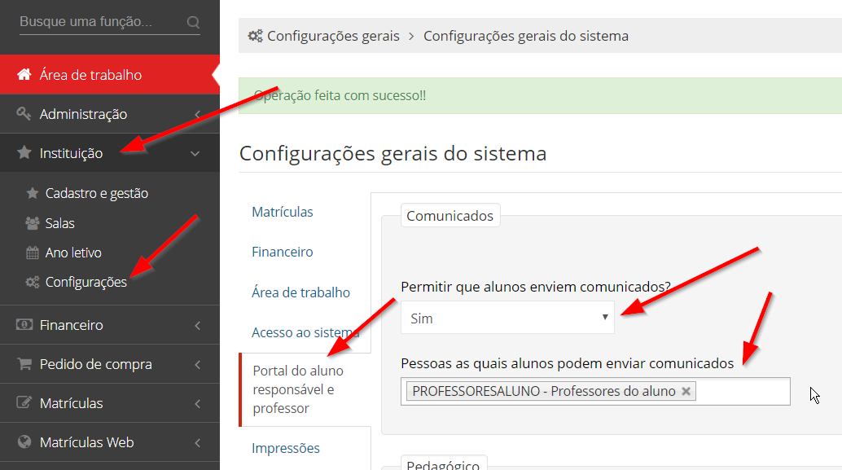This screenshot has height=470, width=842.
Task: Go to Cadastro e gestão
Action: 96,194
